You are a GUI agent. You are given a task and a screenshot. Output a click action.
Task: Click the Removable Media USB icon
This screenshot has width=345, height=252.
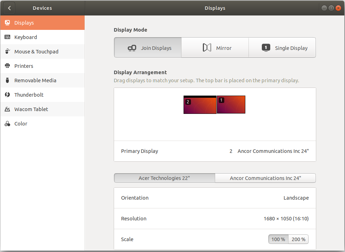pyautogui.click(x=7, y=80)
